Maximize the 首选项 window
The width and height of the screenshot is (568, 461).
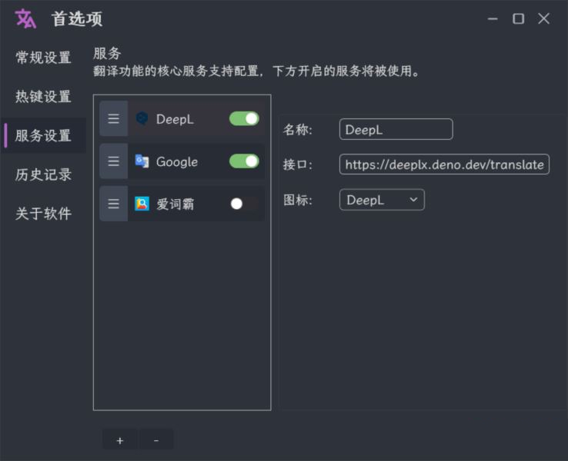click(x=519, y=18)
